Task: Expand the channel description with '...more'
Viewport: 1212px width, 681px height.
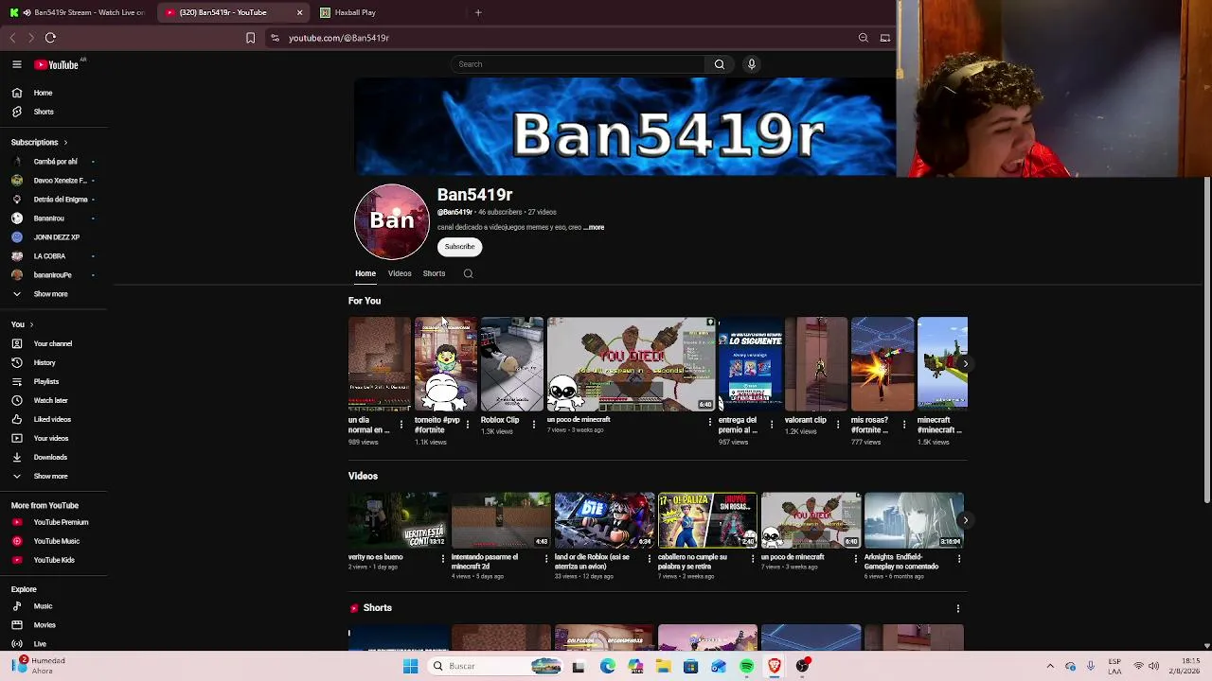Action: 594,227
